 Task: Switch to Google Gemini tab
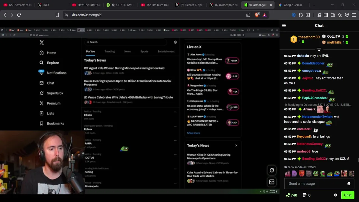point(292,5)
